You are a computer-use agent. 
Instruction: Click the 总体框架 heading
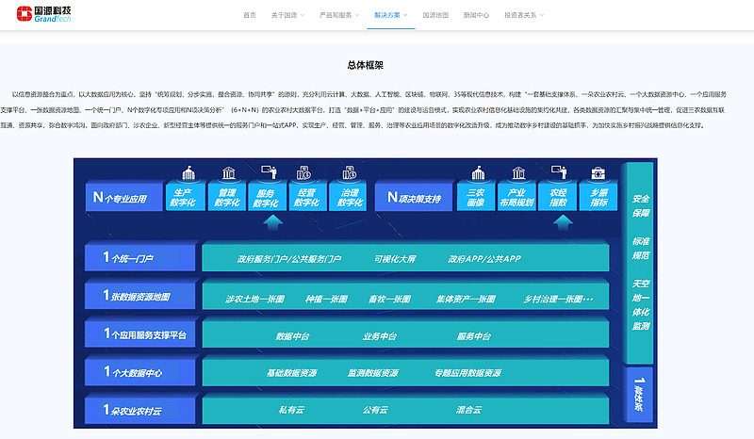pos(366,65)
